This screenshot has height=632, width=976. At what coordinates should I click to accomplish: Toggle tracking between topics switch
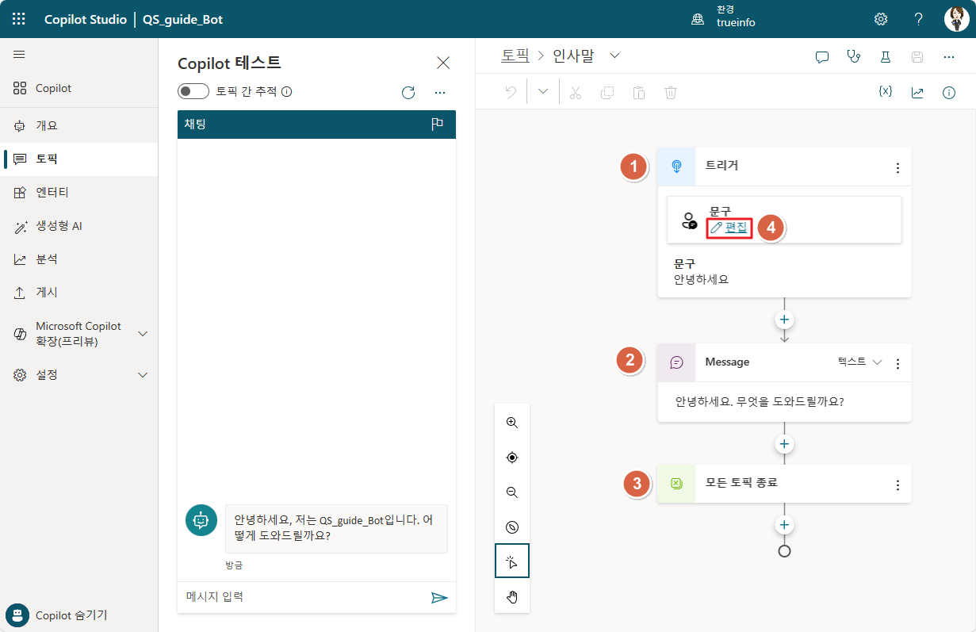[x=193, y=91]
